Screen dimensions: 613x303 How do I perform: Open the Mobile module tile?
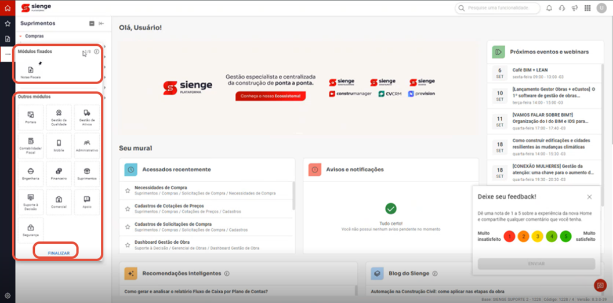pyautogui.click(x=59, y=146)
